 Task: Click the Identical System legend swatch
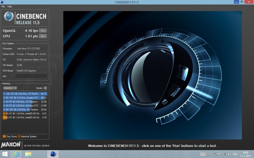point(19,137)
